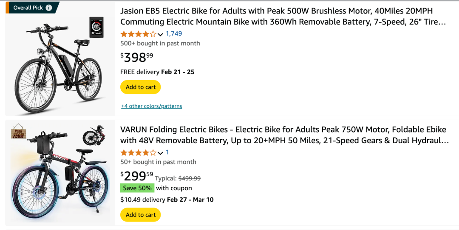The height and width of the screenshot is (230, 459).
Task: View the single review count for VARUN bike
Action: point(167,152)
